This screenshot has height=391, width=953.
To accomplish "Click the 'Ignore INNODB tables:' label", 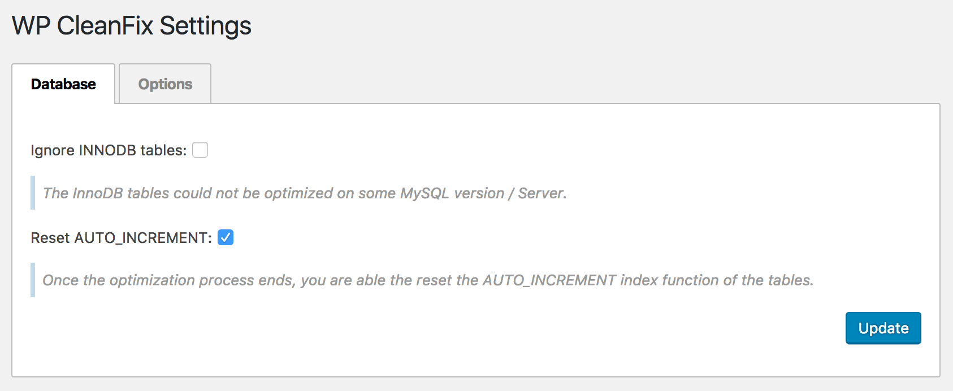I will [109, 150].
